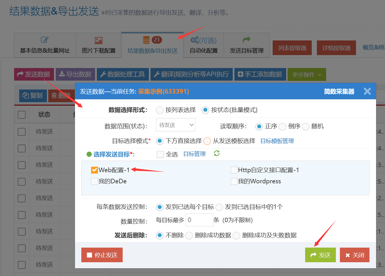This screenshot has width=385, height=276.
Task: Uncheck the Web配置-1 target checkbox
Action: pos(95,170)
